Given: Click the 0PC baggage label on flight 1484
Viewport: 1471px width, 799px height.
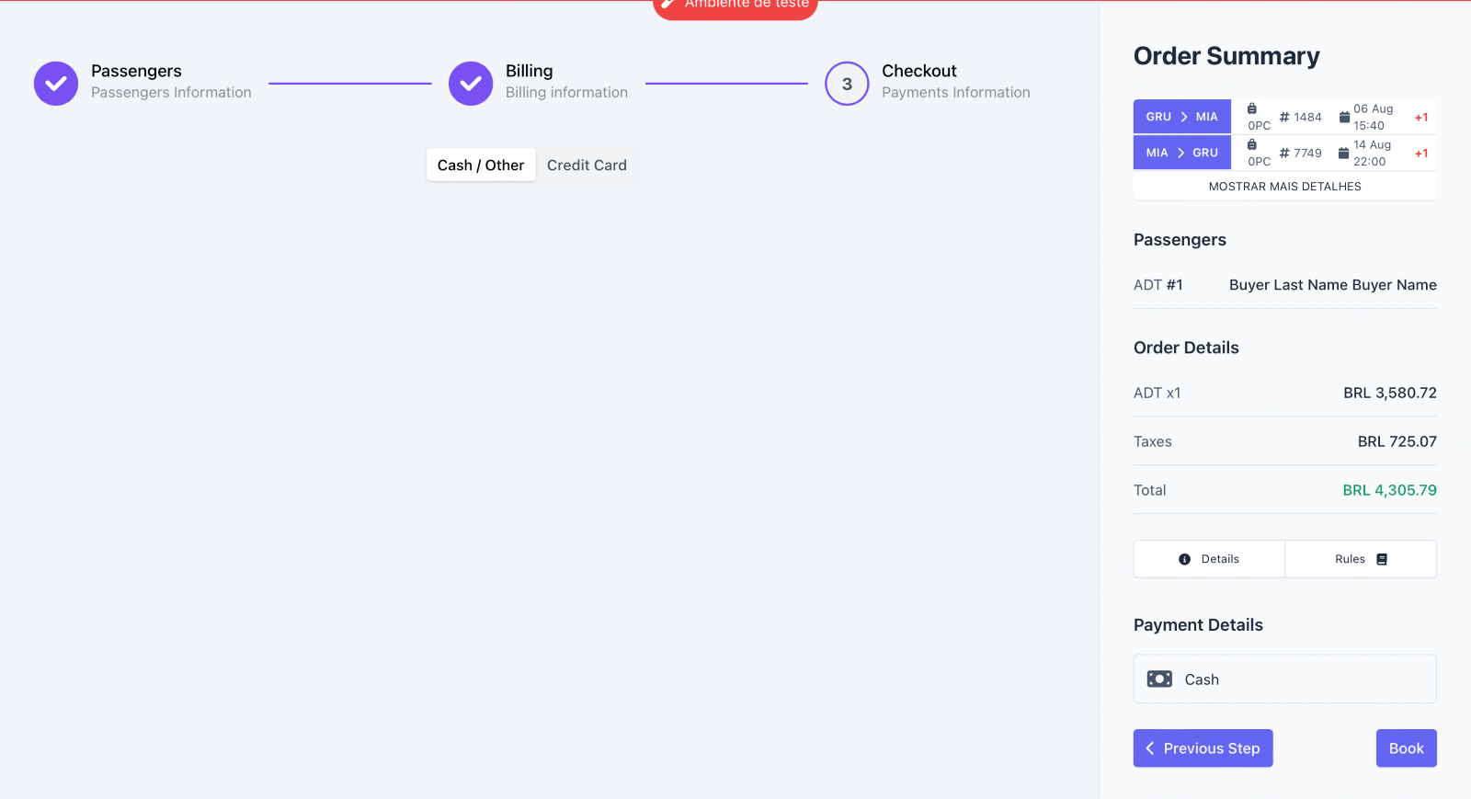Looking at the screenshot, I should coord(1259,126).
